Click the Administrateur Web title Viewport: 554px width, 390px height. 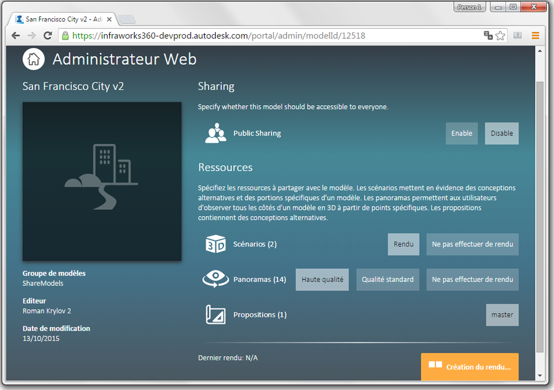(x=124, y=59)
